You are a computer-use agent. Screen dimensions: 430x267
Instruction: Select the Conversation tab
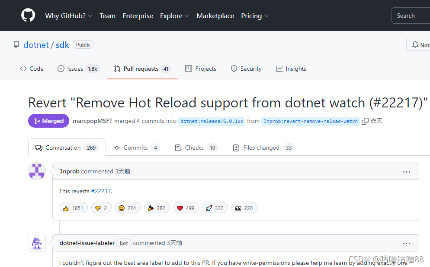tap(67, 148)
